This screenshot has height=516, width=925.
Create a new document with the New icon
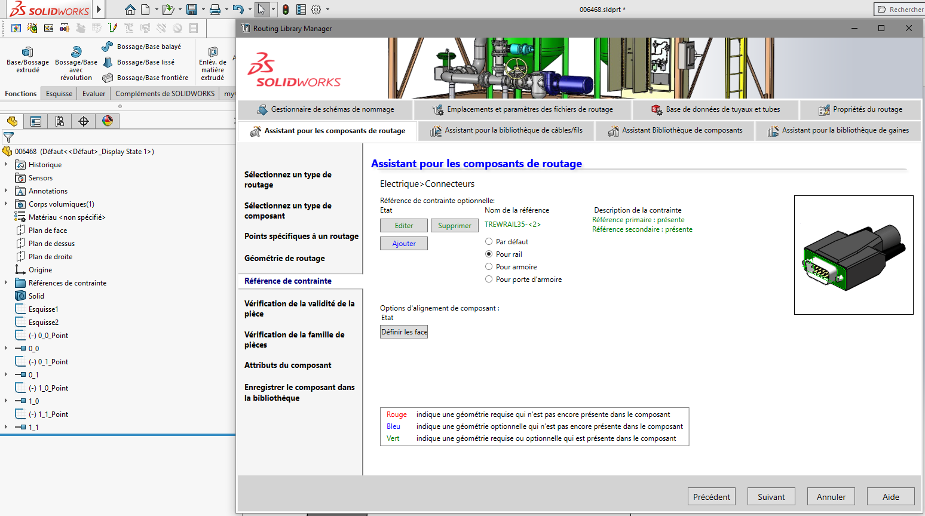145,10
